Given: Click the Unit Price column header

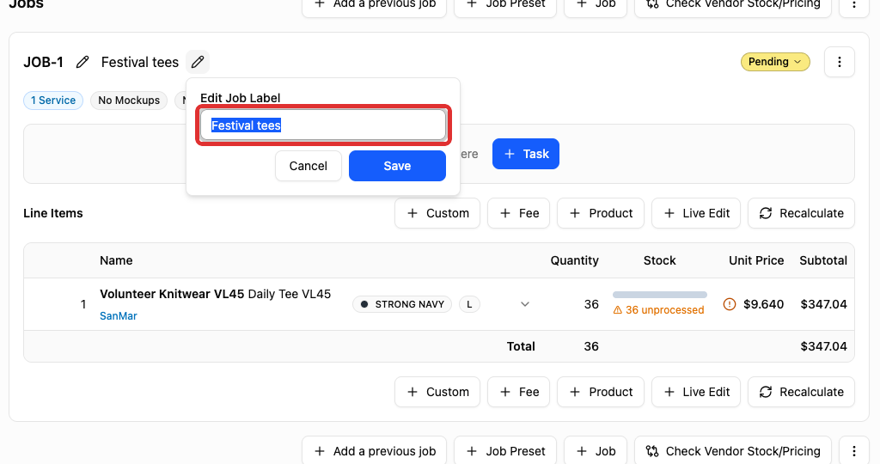Looking at the screenshot, I should 756,260.
